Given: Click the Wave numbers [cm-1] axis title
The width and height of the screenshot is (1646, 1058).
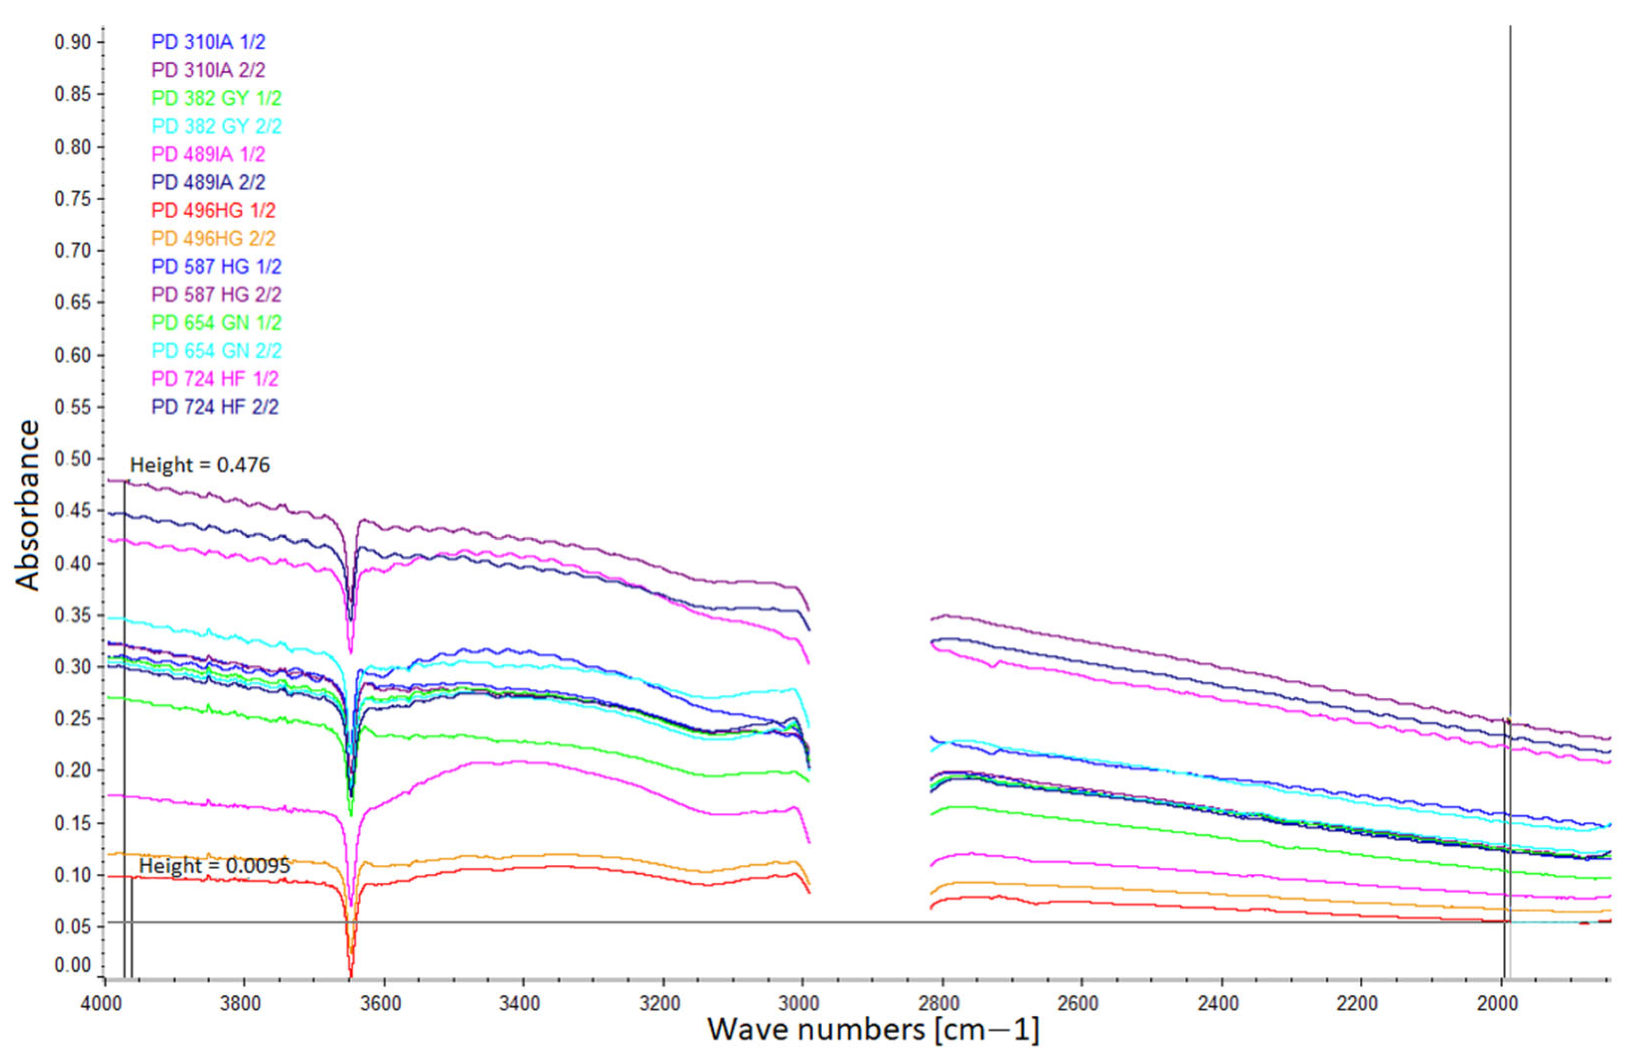Looking at the screenshot, I should 872,1030.
